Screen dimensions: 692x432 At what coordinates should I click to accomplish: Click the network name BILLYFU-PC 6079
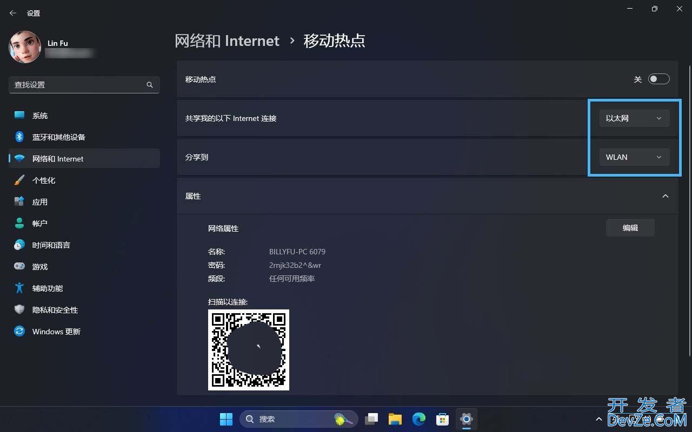[x=297, y=252]
